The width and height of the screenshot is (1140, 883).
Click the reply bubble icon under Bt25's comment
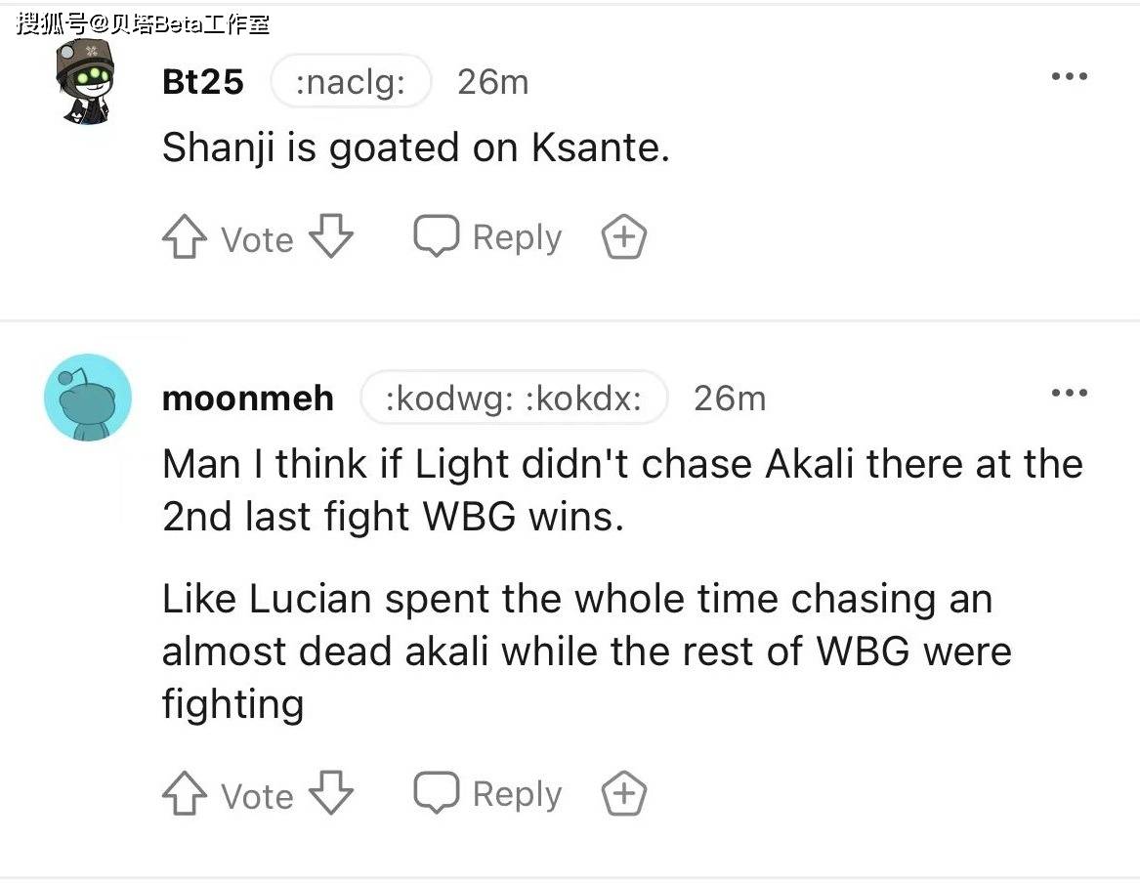tap(437, 236)
